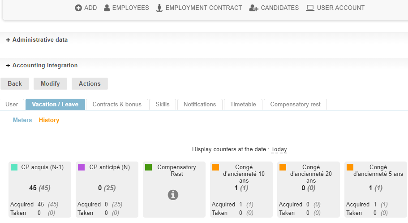Click the Add plus-circle icon
This screenshot has width=408, height=223.
pos(78,8)
